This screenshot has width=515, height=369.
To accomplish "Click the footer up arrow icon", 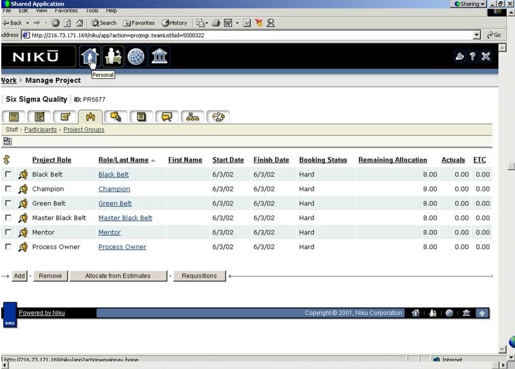I will pos(482,313).
